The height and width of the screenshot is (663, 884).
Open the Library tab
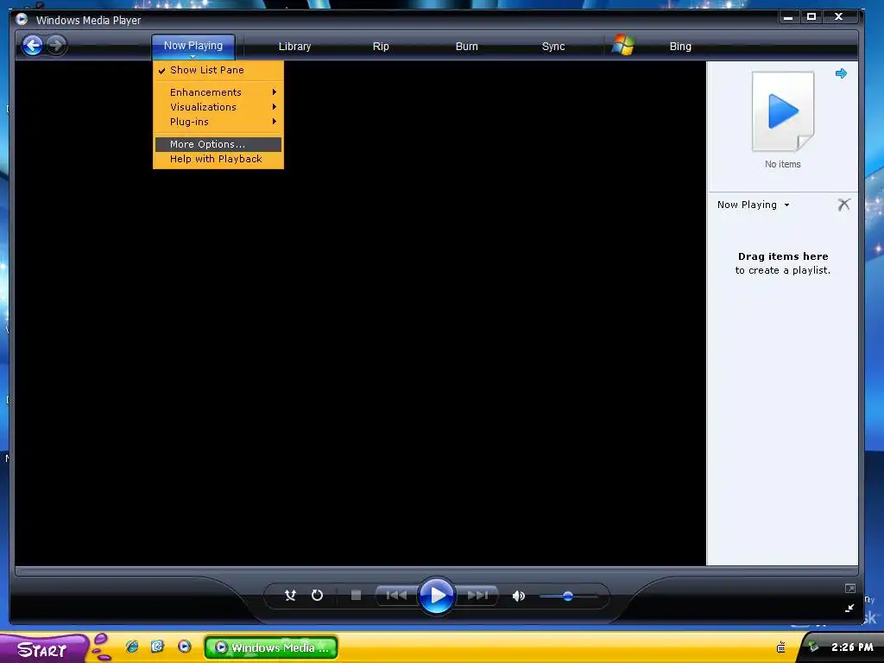pyautogui.click(x=295, y=47)
